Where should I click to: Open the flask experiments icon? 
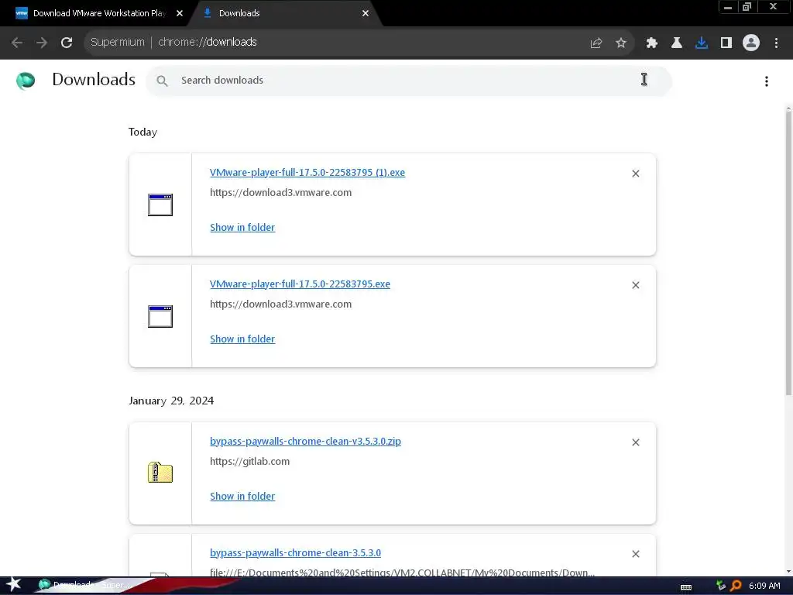(677, 43)
